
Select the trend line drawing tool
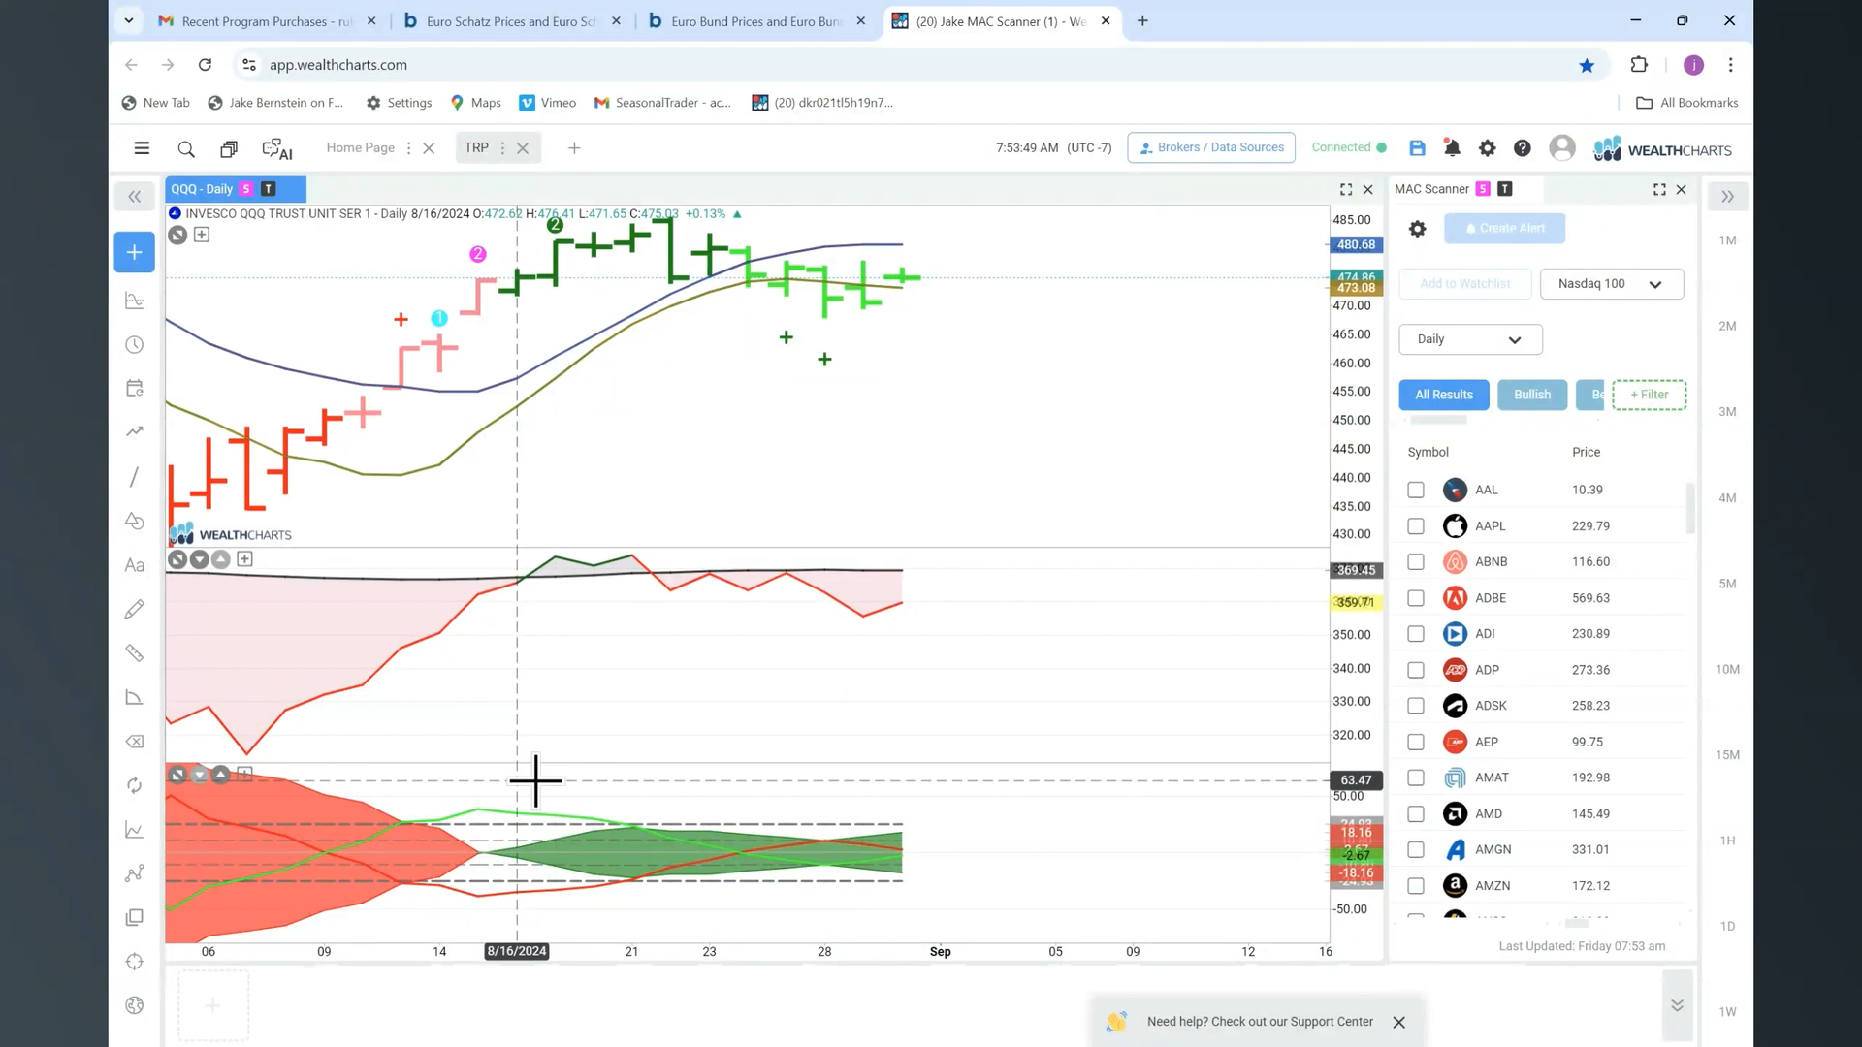tap(135, 476)
